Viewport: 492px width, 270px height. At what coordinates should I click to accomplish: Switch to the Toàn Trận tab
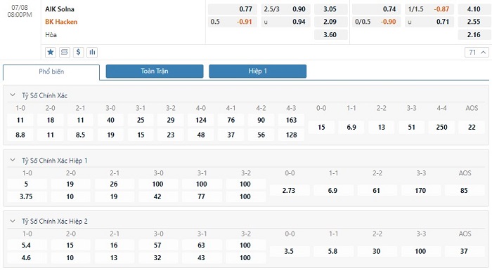point(155,71)
